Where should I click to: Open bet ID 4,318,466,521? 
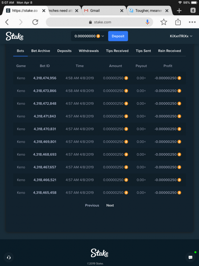[x=45, y=180]
